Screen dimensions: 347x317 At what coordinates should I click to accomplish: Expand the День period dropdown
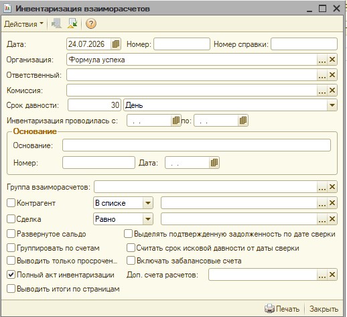coord(332,105)
